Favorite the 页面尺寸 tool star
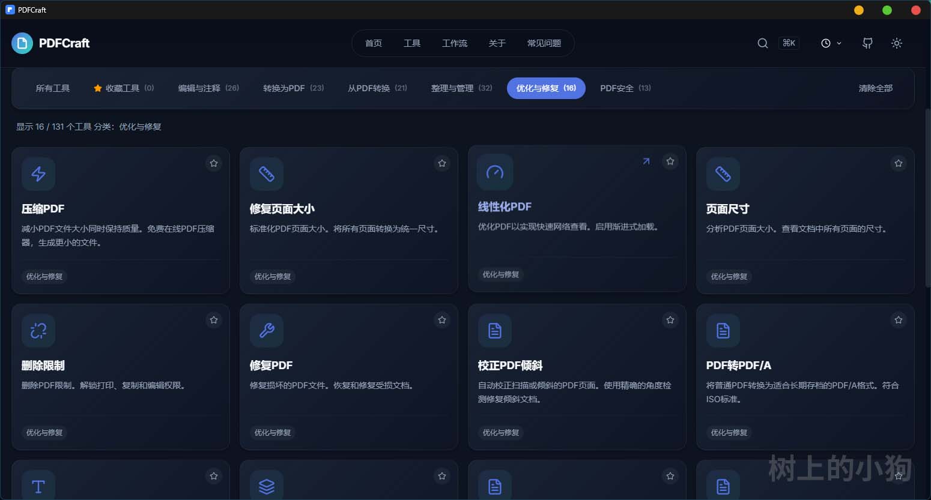The image size is (931, 500). click(899, 163)
